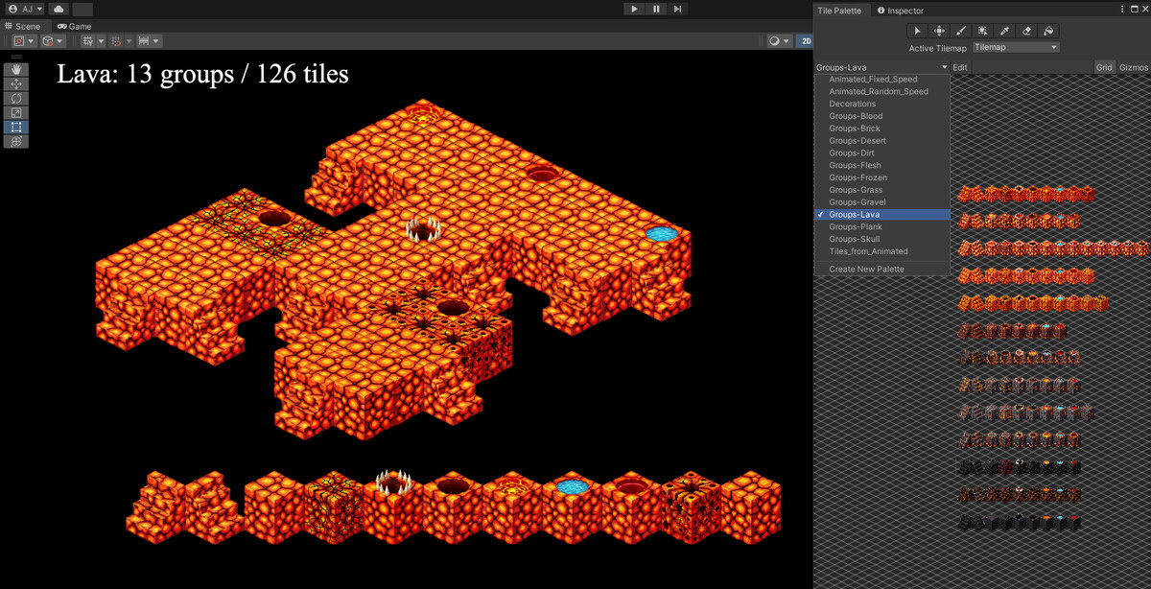The width and height of the screenshot is (1151, 589).
Task: Switch to the Game tab
Action: [x=74, y=26]
